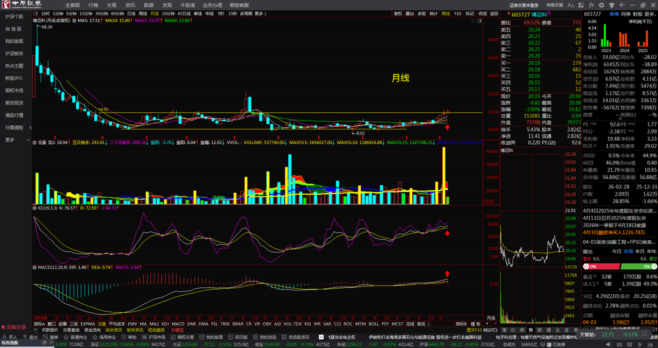Go back using the left arrow icon

(x=622, y=5)
